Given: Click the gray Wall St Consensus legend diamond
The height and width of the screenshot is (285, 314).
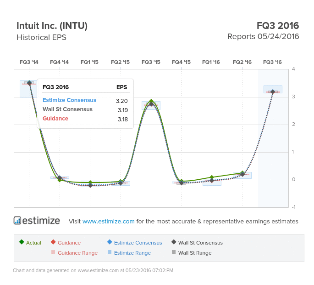Looking at the screenshot, I should coord(174,242).
